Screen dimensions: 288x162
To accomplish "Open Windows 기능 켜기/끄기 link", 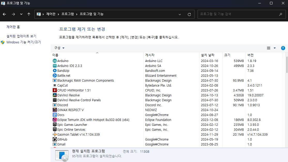I will click(24, 42).
